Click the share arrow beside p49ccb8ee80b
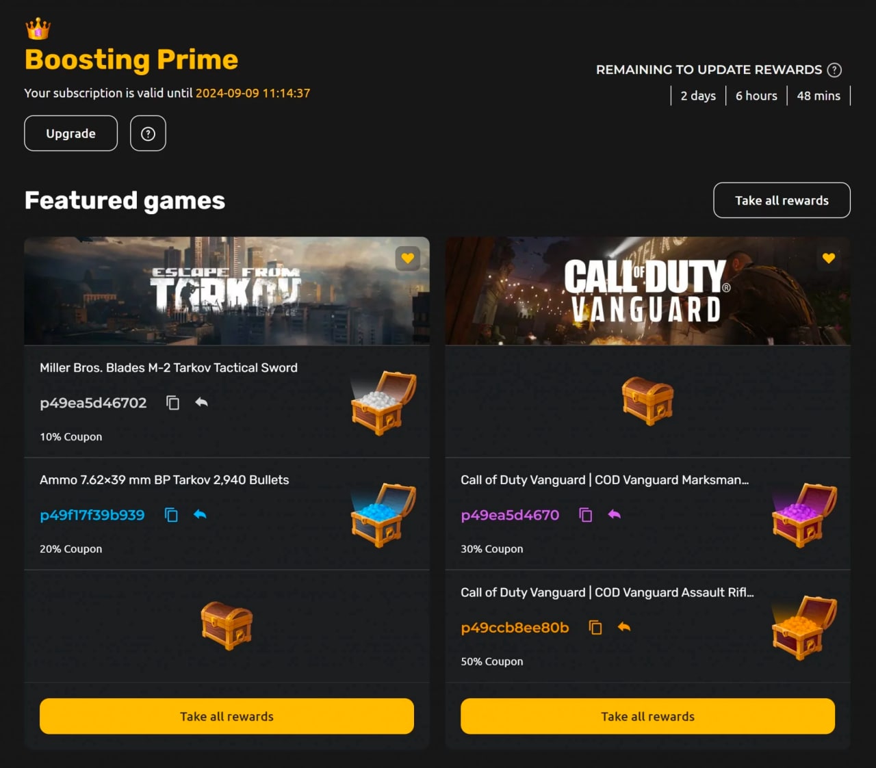Screen dimensions: 876x768 click(x=624, y=627)
